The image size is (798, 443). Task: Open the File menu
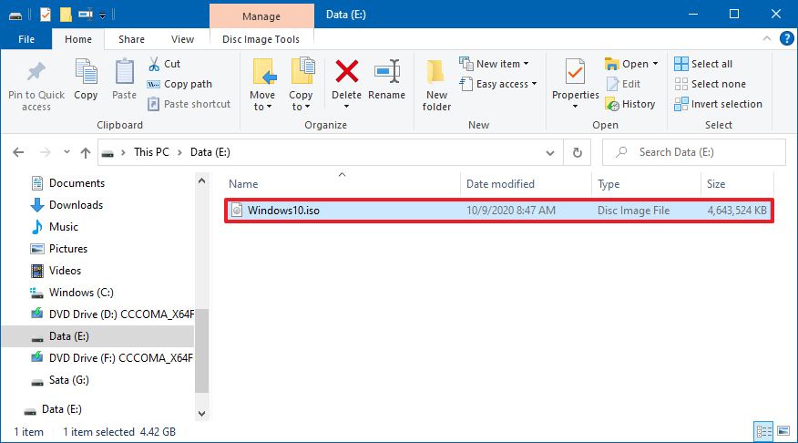pos(26,38)
